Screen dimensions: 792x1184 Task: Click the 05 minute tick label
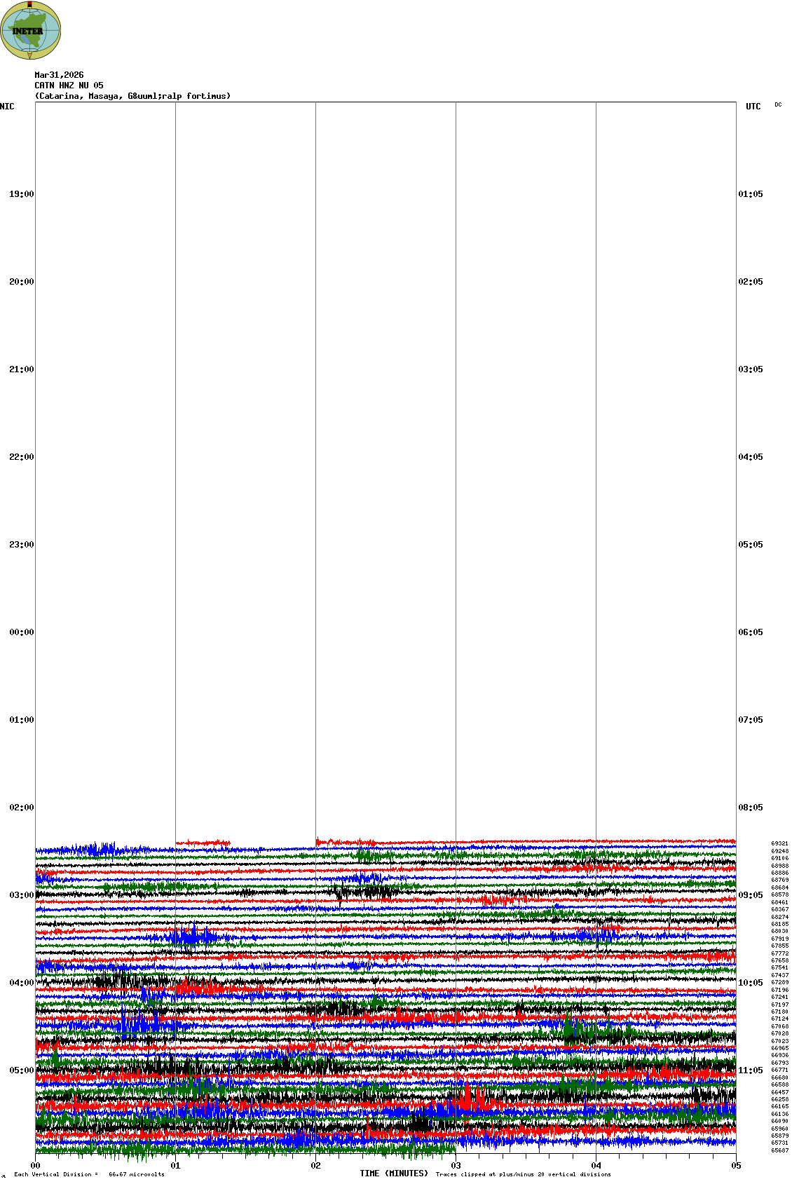(736, 1166)
